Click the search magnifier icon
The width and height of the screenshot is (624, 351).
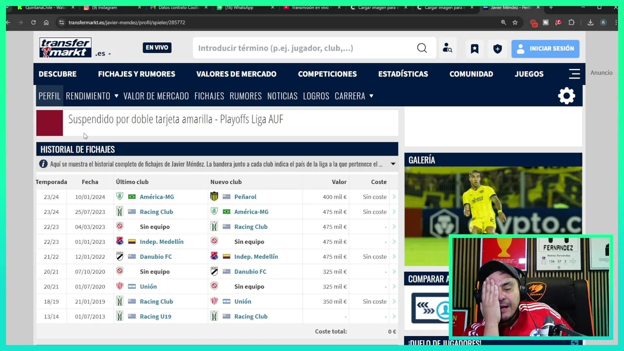[x=422, y=48]
